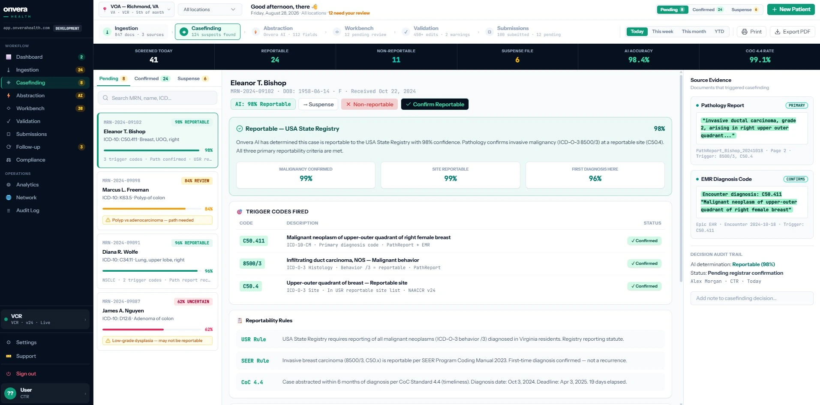Click Marcus Freeman's 84% confidence bar

click(x=151, y=209)
